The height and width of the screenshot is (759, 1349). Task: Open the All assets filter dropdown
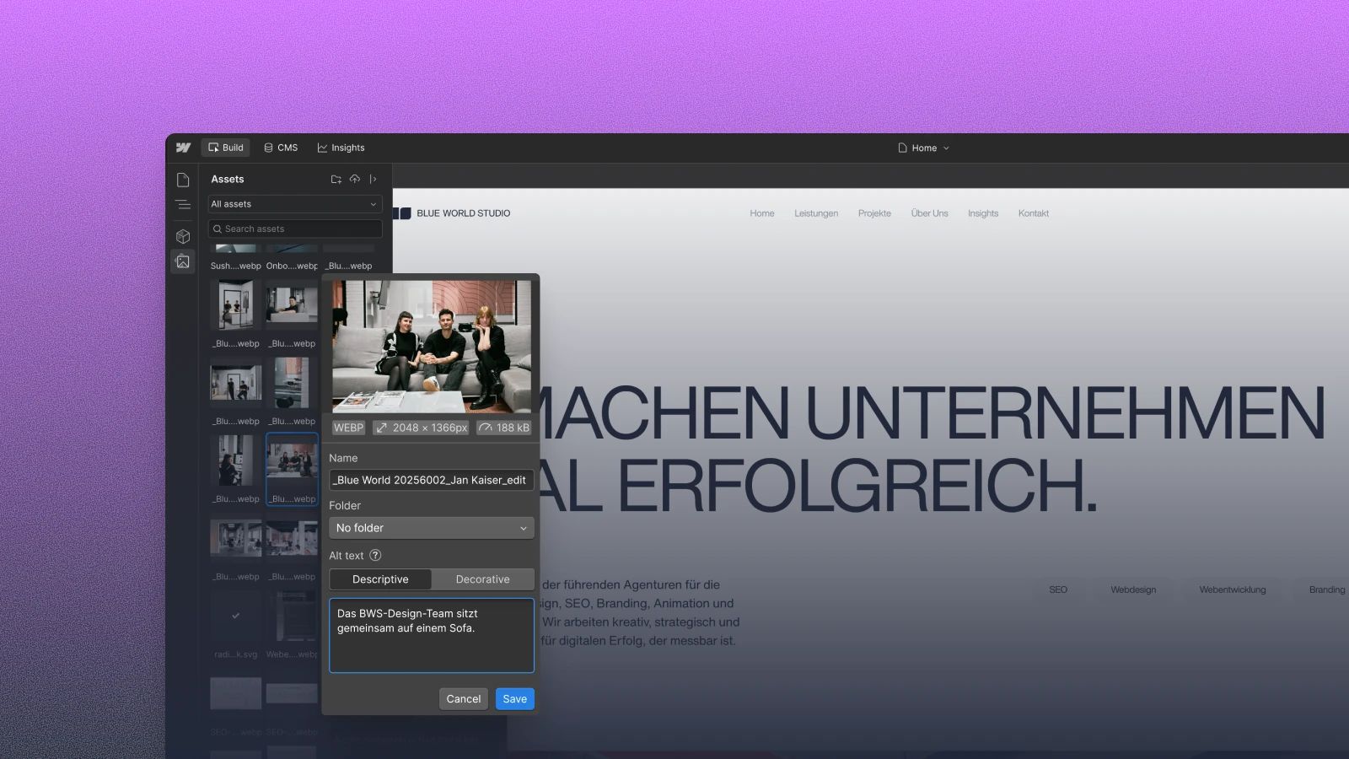[294, 203]
